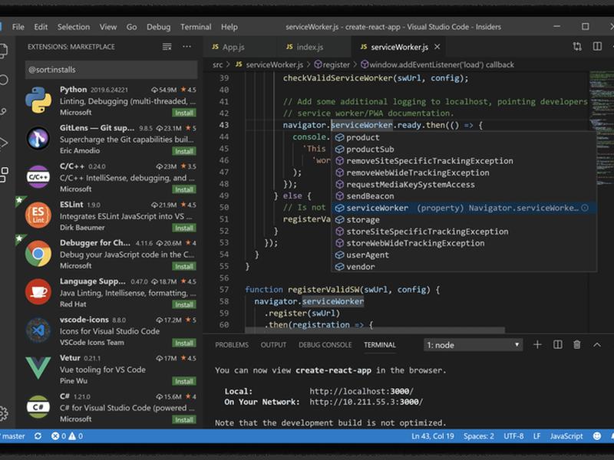
Task: Select 'vendor' suggestion
Action: pos(464,266)
